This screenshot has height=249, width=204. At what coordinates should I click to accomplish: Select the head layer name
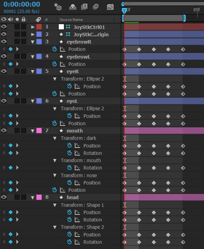[73, 197]
